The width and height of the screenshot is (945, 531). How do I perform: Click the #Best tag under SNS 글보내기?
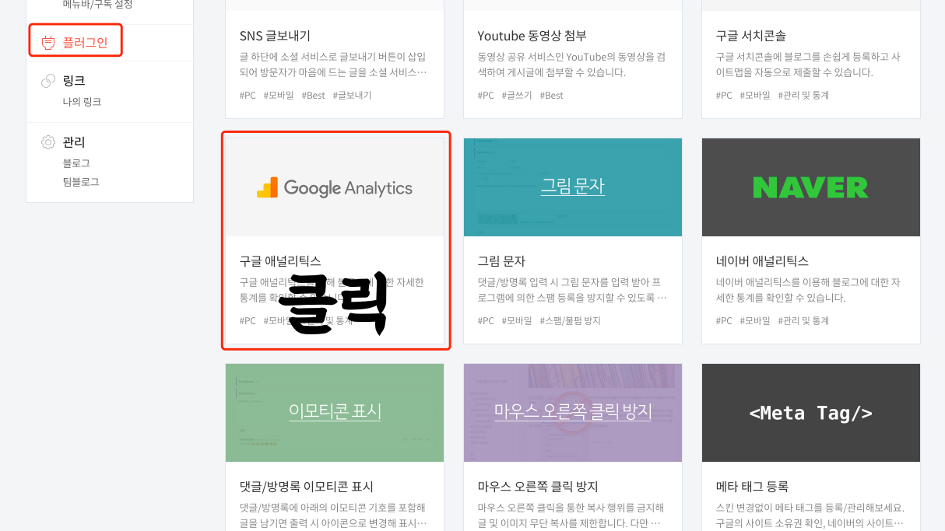click(314, 94)
